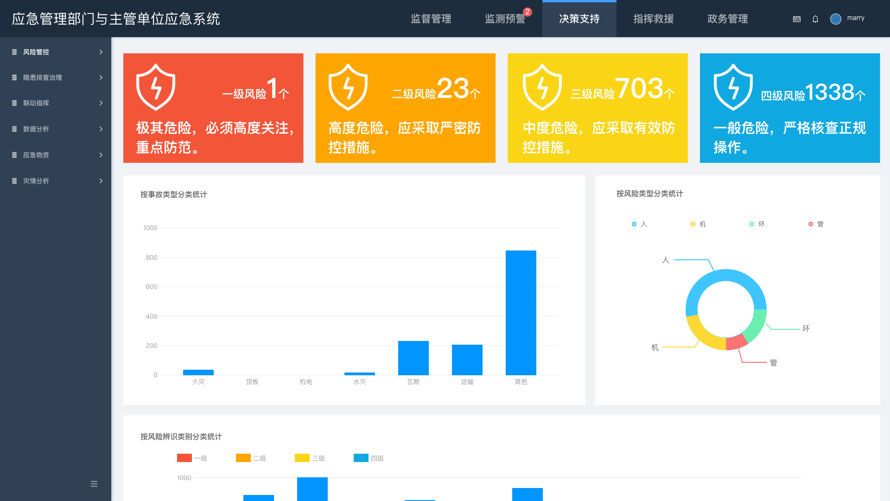Expand the 数据分析 sidebar chevron

[x=101, y=129]
